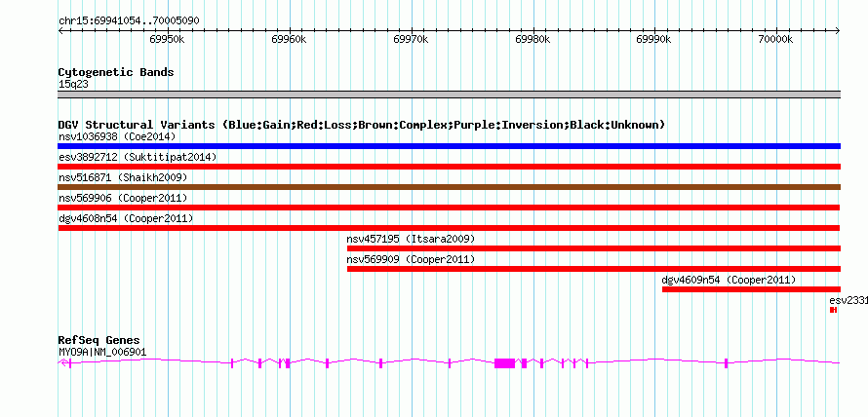This screenshot has width=868, height=417.
Task: Select the red loss bar for nsv457195
Action: coord(593,248)
